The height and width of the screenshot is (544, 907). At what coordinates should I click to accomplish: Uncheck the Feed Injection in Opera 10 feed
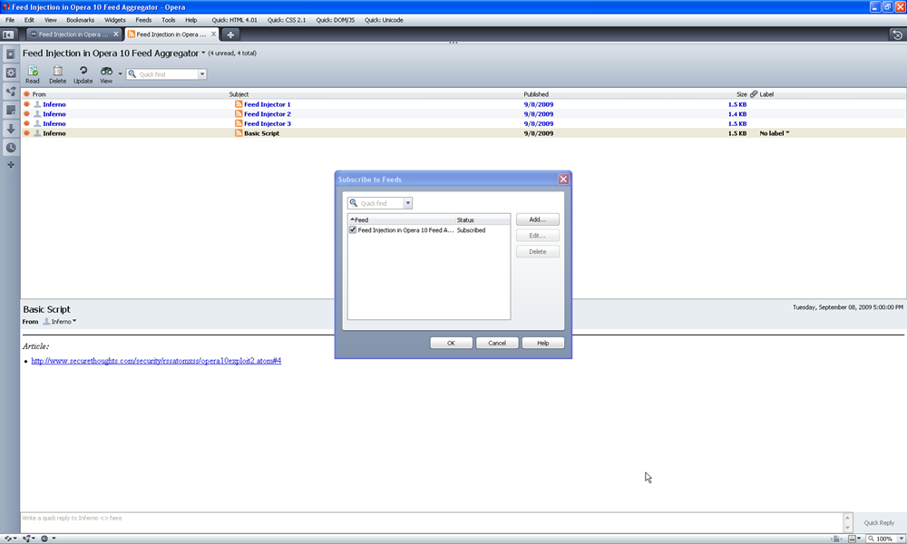tap(353, 230)
